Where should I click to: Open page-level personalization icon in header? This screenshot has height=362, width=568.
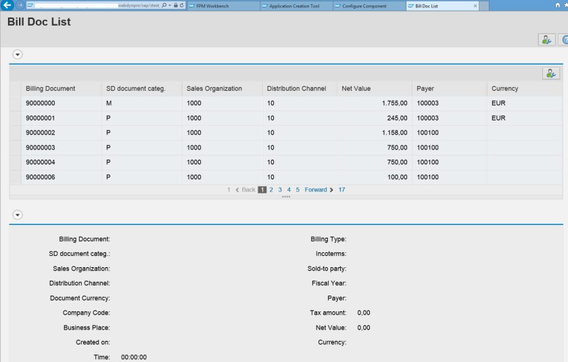click(x=546, y=39)
